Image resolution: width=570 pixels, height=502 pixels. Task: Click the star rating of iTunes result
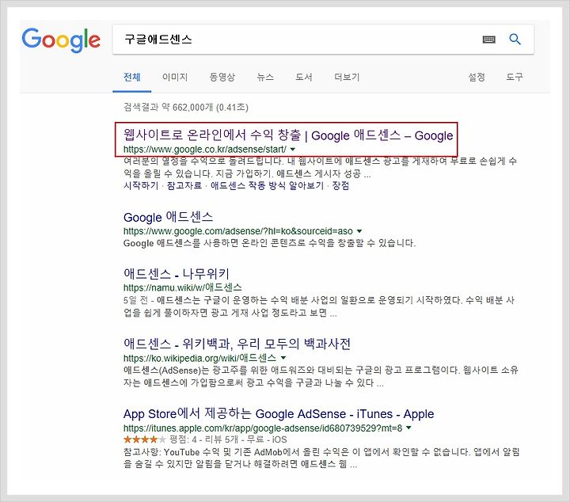[x=145, y=439]
